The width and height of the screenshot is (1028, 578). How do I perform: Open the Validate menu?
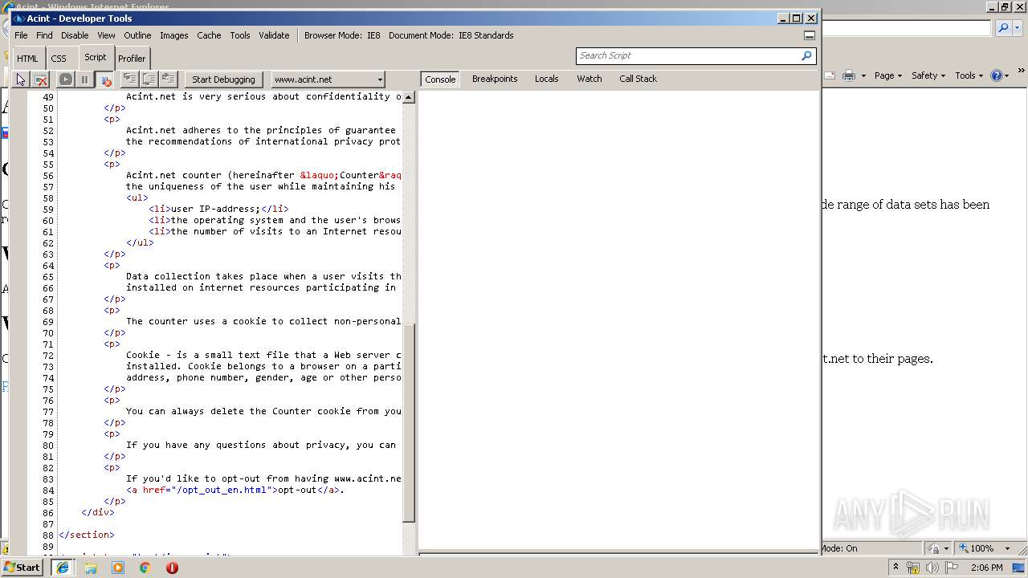(x=274, y=35)
